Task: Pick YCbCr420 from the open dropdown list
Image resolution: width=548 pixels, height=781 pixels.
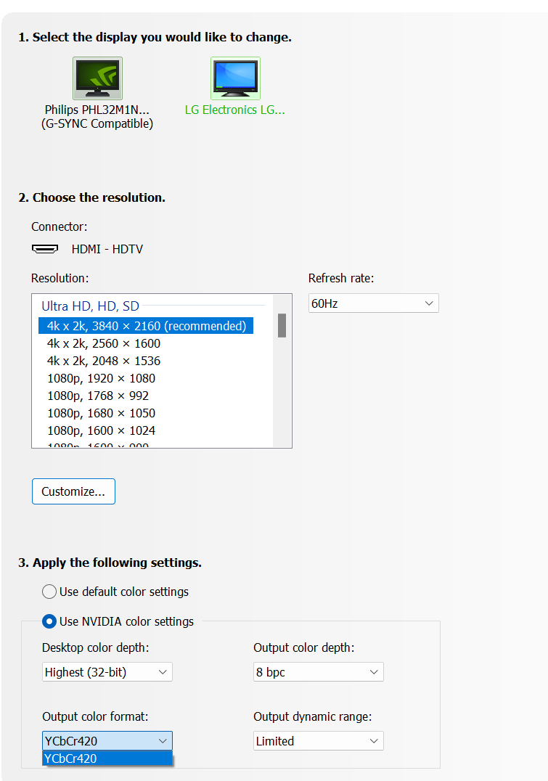Action: 107,758
